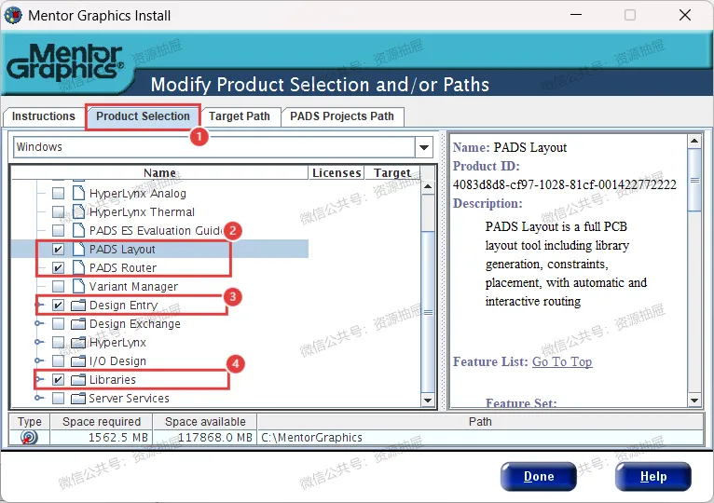Image resolution: width=714 pixels, height=503 pixels.
Task: Click the Target column header
Action: pos(392,173)
